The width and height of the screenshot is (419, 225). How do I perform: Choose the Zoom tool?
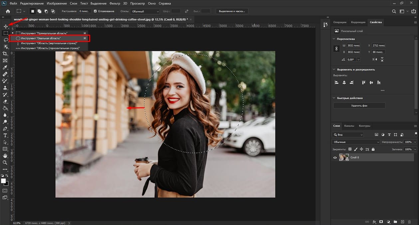[x=5, y=163]
